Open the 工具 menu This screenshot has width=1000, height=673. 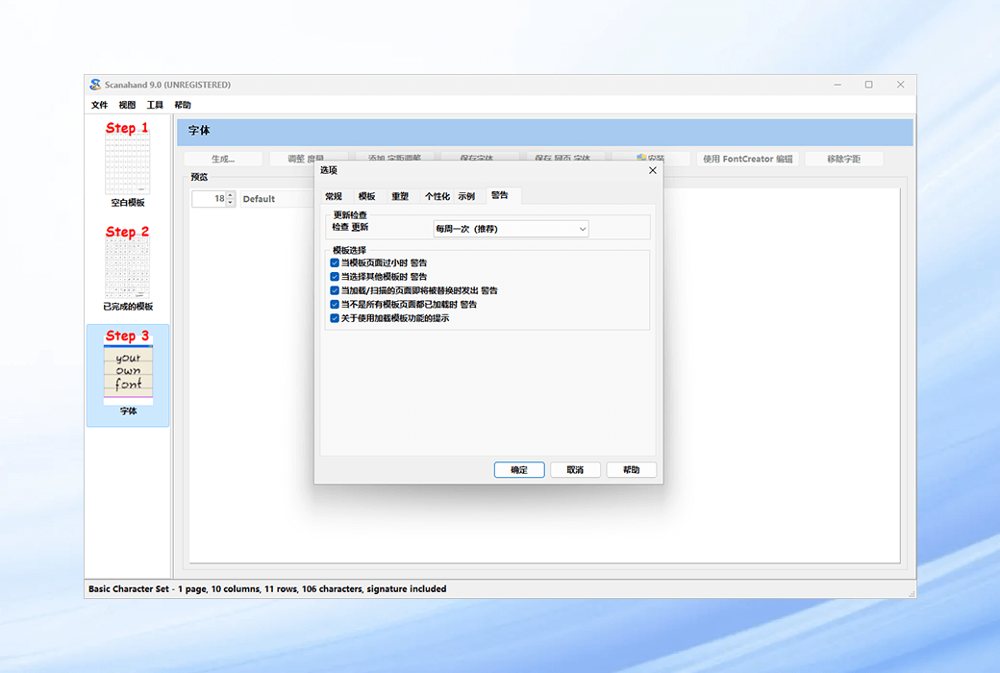pos(155,105)
